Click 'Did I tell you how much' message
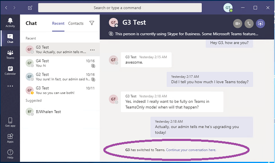The height and width of the screenshot is (163, 275). 210,79
